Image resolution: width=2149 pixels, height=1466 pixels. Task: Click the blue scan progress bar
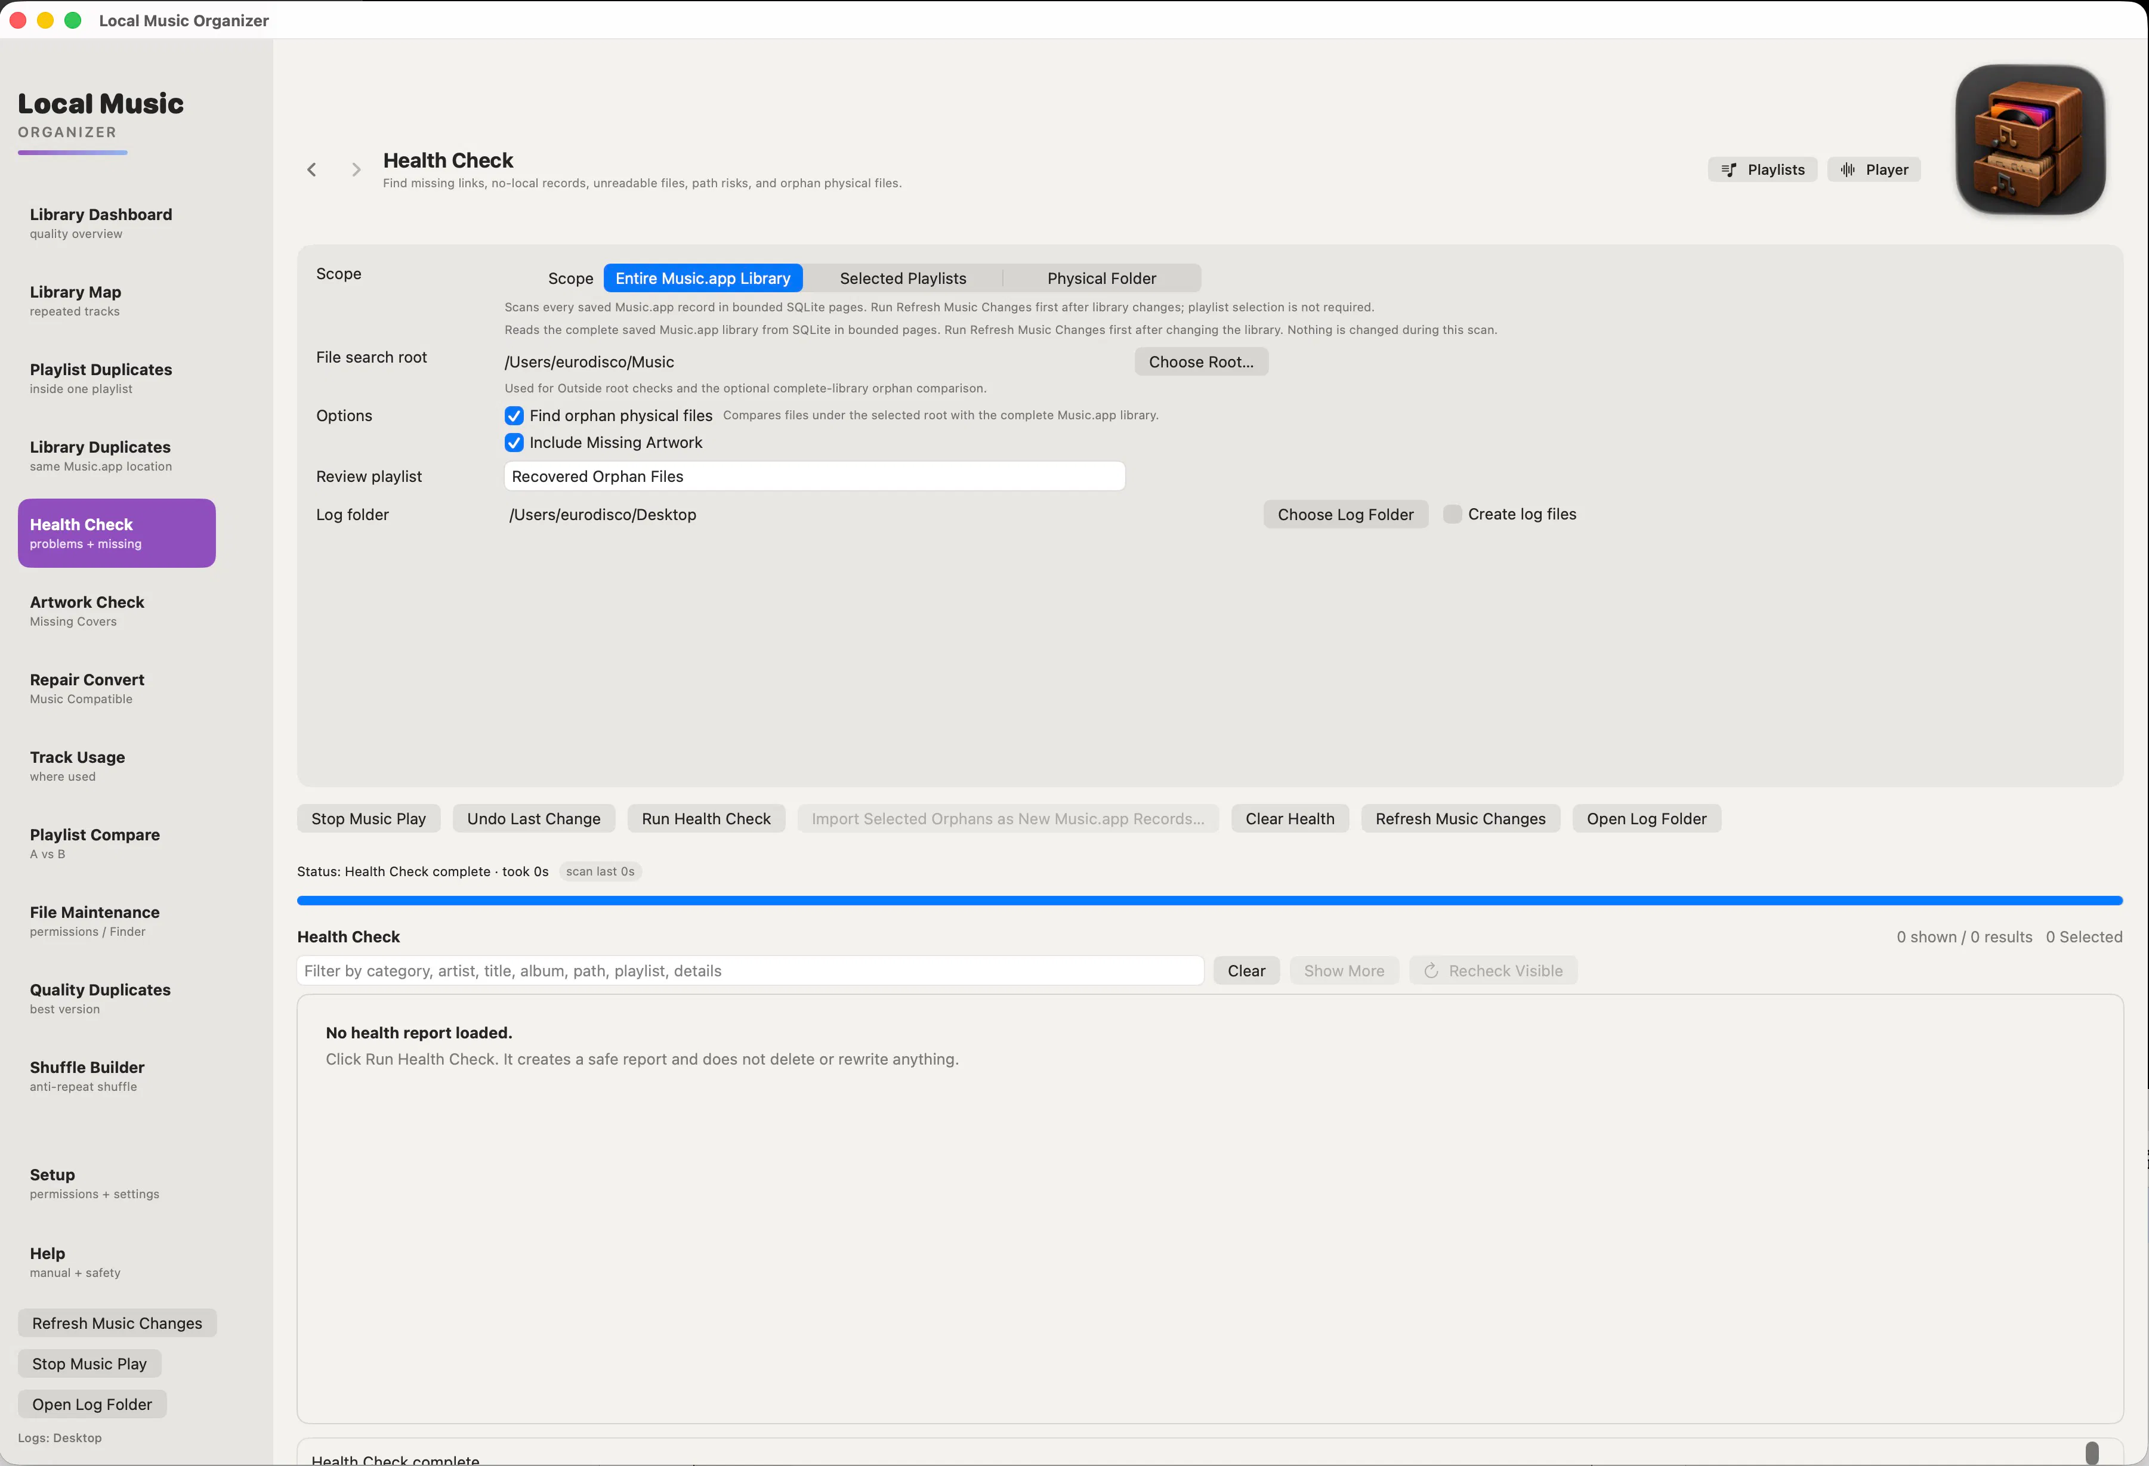click(1209, 901)
